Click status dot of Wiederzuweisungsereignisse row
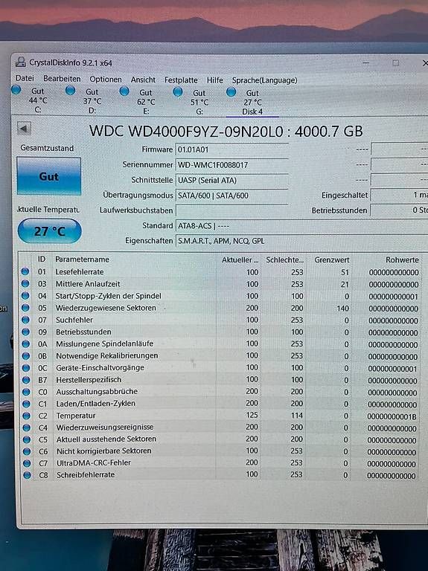Screen dimensions: 428x571 (26, 428)
